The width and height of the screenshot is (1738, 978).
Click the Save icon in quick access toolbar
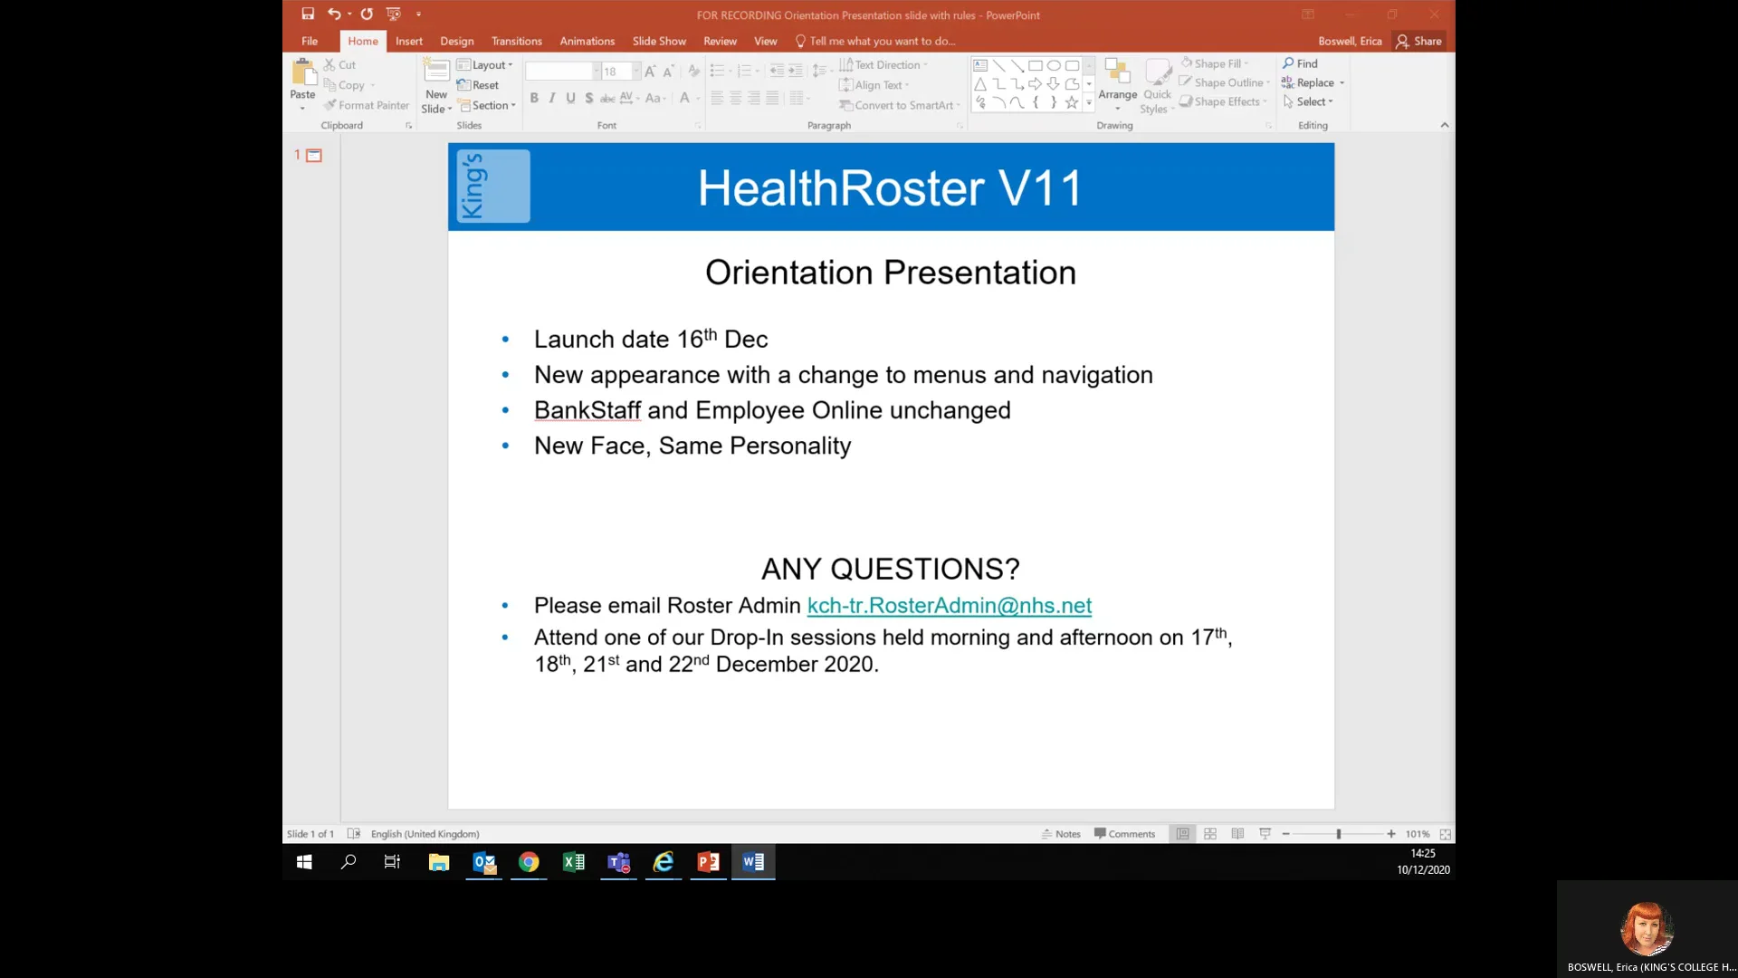308,14
